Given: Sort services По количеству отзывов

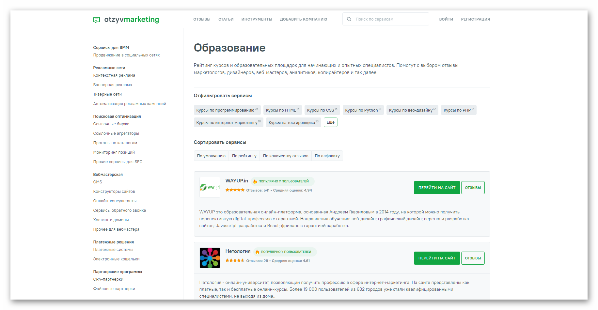Looking at the screenshot, I should point(286,156).
